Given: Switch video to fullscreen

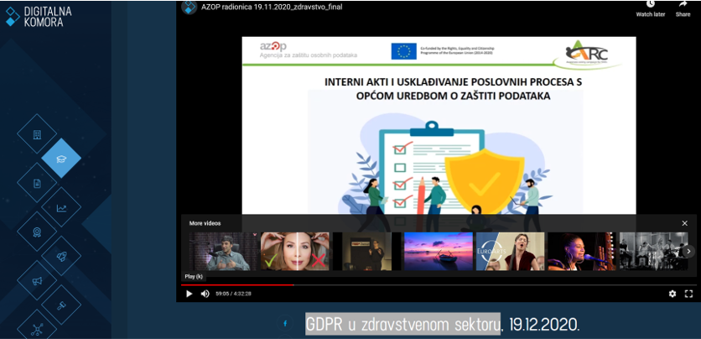Looking at the screenshot, I should [689, 294].
